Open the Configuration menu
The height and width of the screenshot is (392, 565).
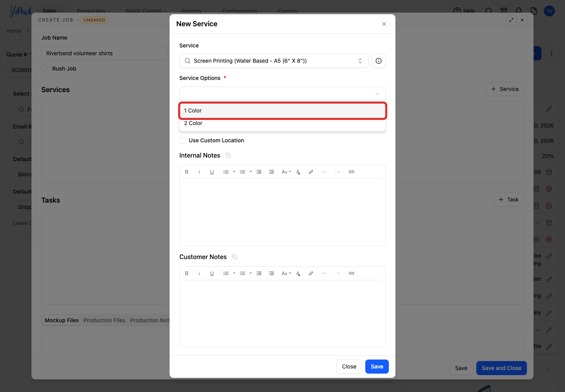[242, 11]
